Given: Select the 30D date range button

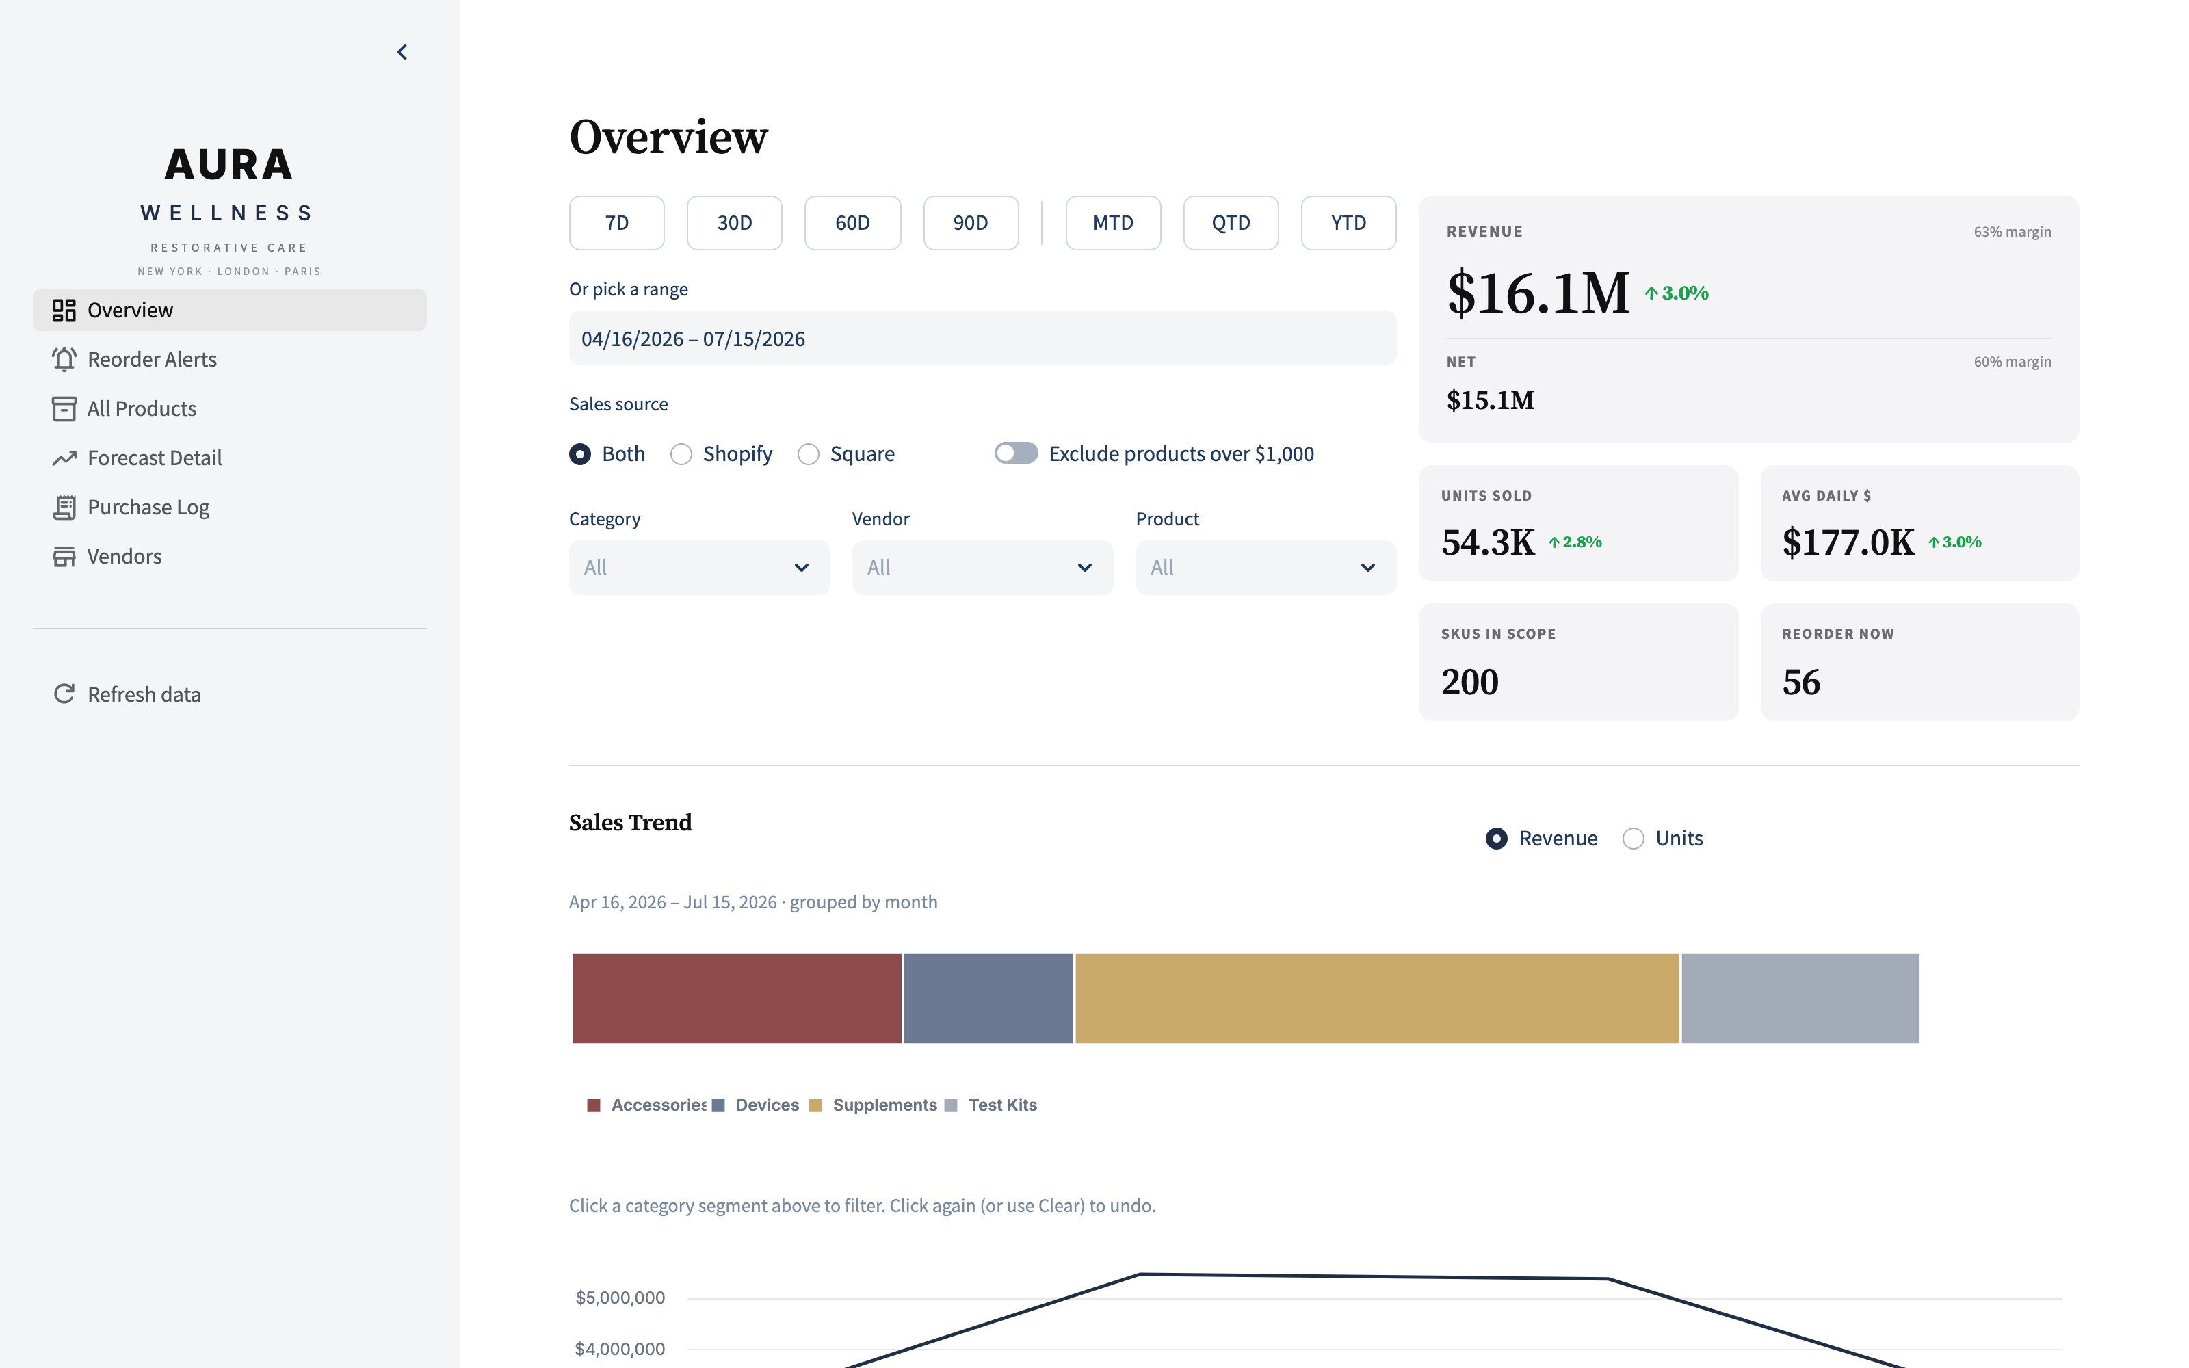Looking at the screenshot, I should tap(735, 222).
